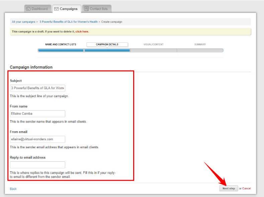
Task: Click the 'Create campaign' breadcrumb text
Action: (112, 22)
